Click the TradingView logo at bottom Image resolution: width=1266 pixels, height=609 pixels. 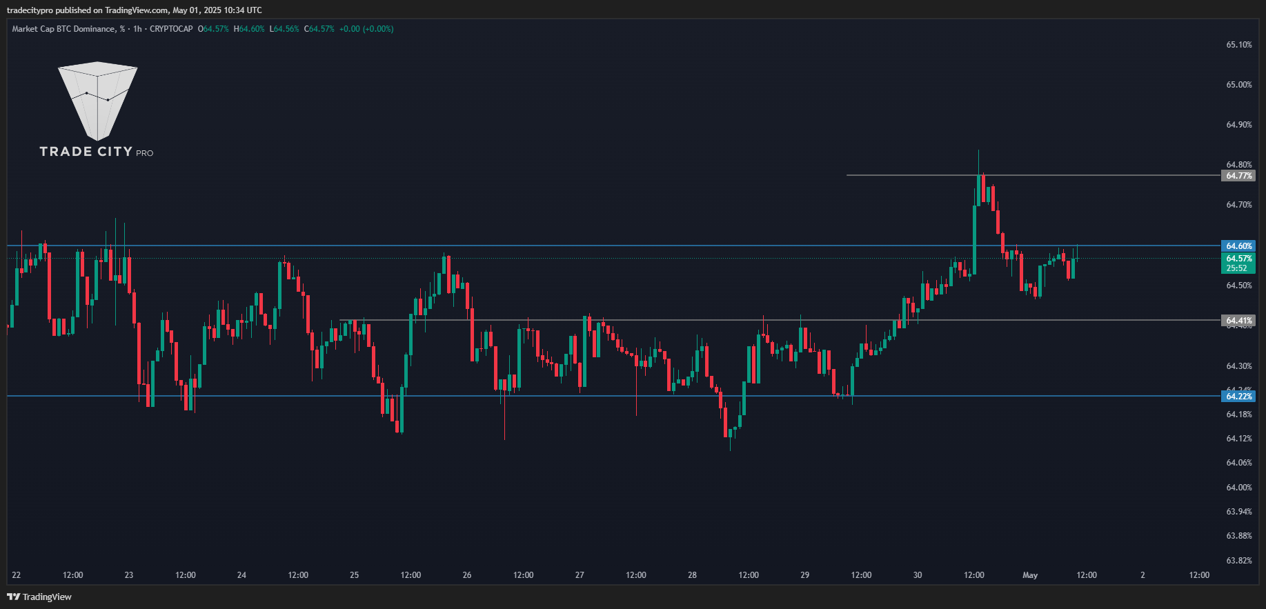[39, 597]
